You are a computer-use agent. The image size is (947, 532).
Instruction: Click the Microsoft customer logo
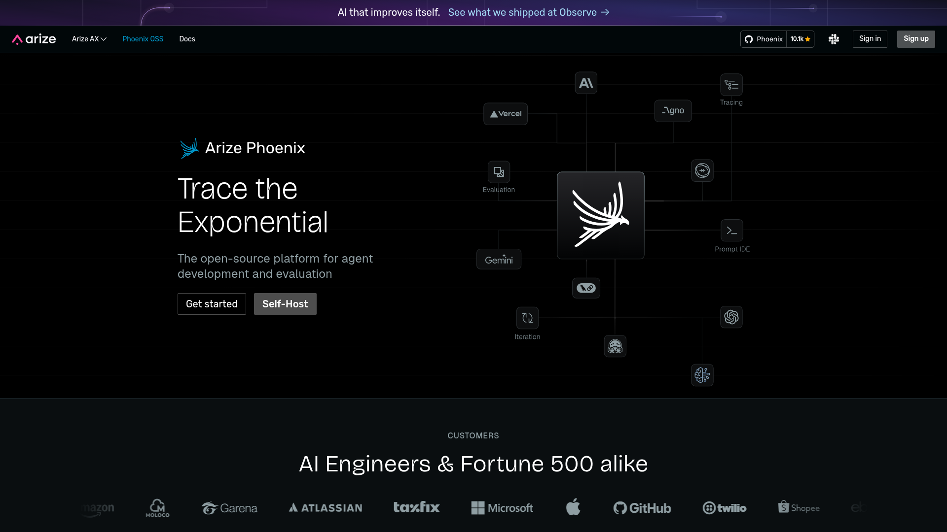[x=502, y=508]
